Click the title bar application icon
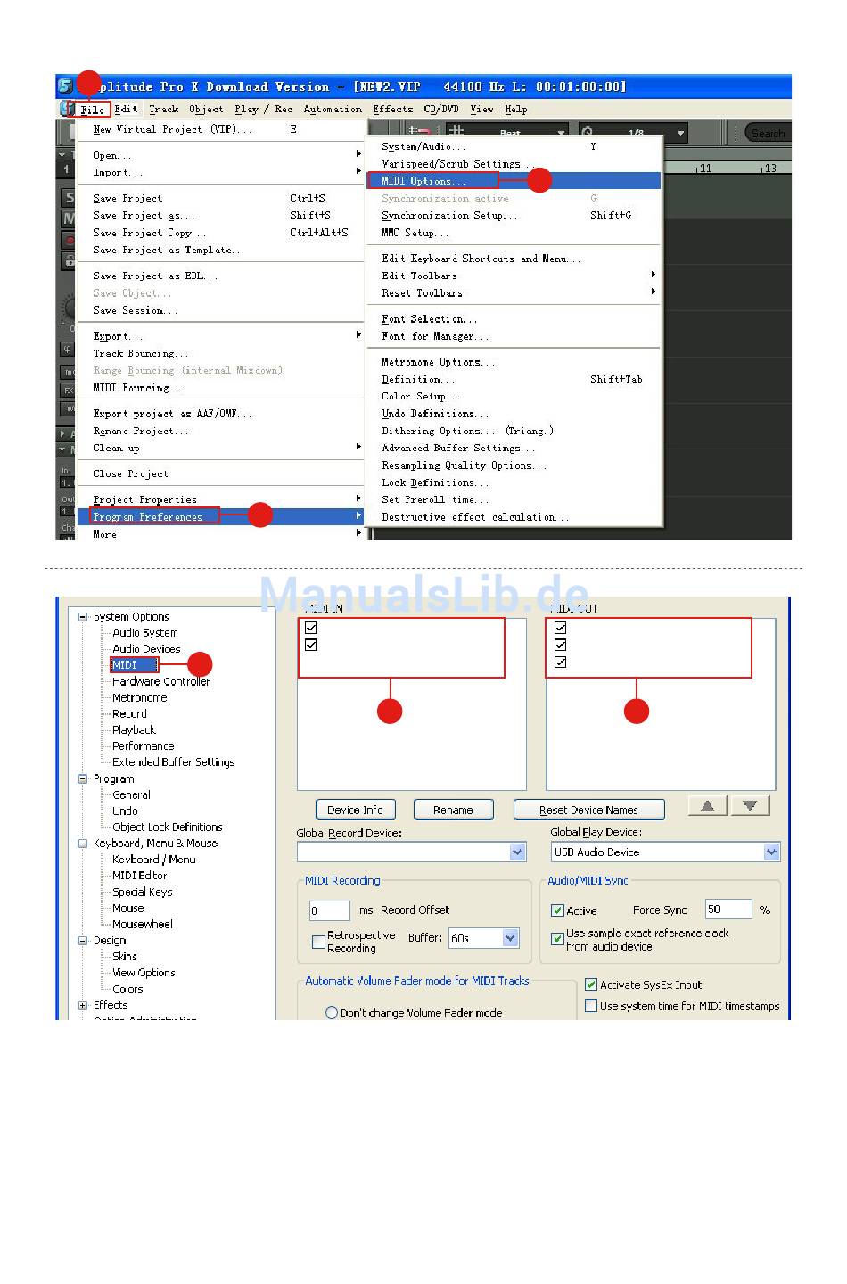This screenshot has width=847, height=1284. coord(65,86)
